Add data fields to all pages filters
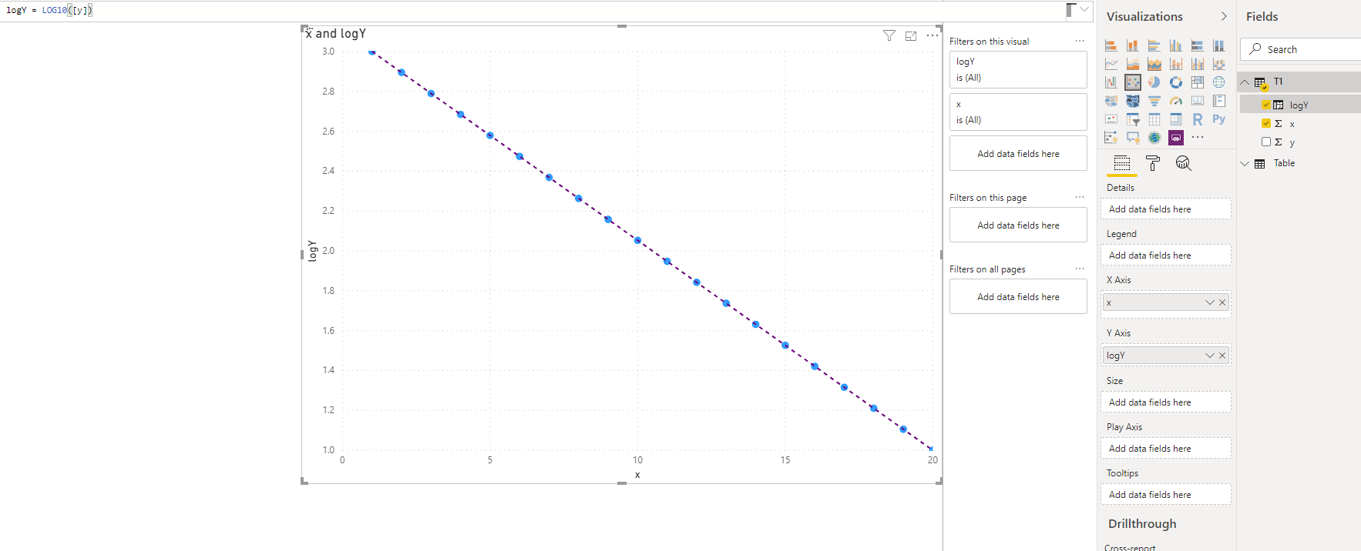This screenshot has width=1361, height=551. pos(1018,297)
